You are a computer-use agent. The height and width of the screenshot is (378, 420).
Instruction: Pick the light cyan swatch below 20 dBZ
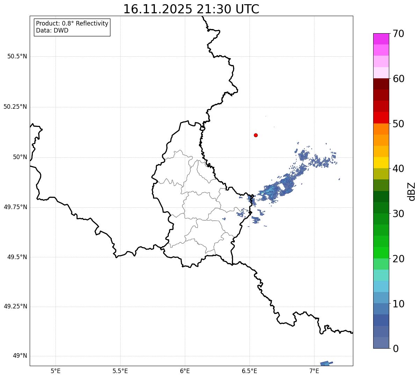(381, 275)
